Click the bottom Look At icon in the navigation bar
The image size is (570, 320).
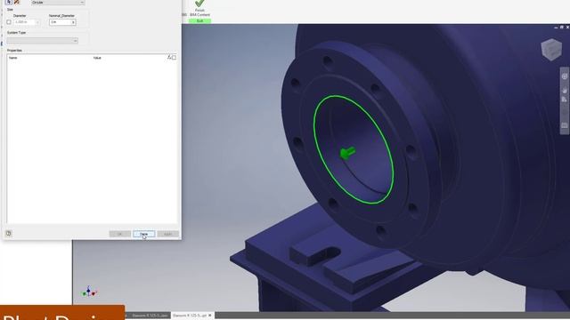pos(565,125)
